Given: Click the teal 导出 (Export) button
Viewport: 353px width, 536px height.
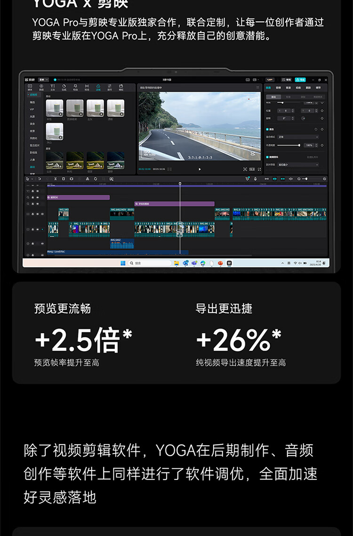Looking at the screenshot, I should pyautogui.click(x=301, y=80).
